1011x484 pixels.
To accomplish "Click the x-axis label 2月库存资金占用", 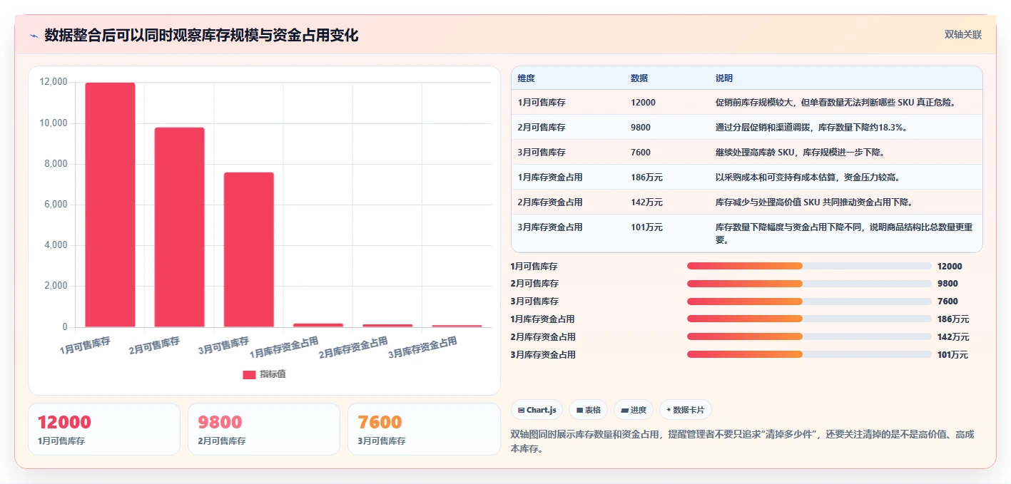I will tap(353, 349).
